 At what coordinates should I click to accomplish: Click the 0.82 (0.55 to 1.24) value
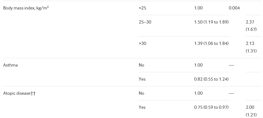click(211, 79)
